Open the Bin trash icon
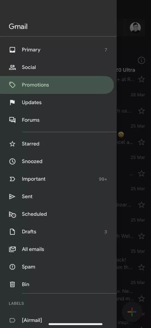The width and height of the screenshot is (151, 328). pyautogui.click(x=12, y=284)
